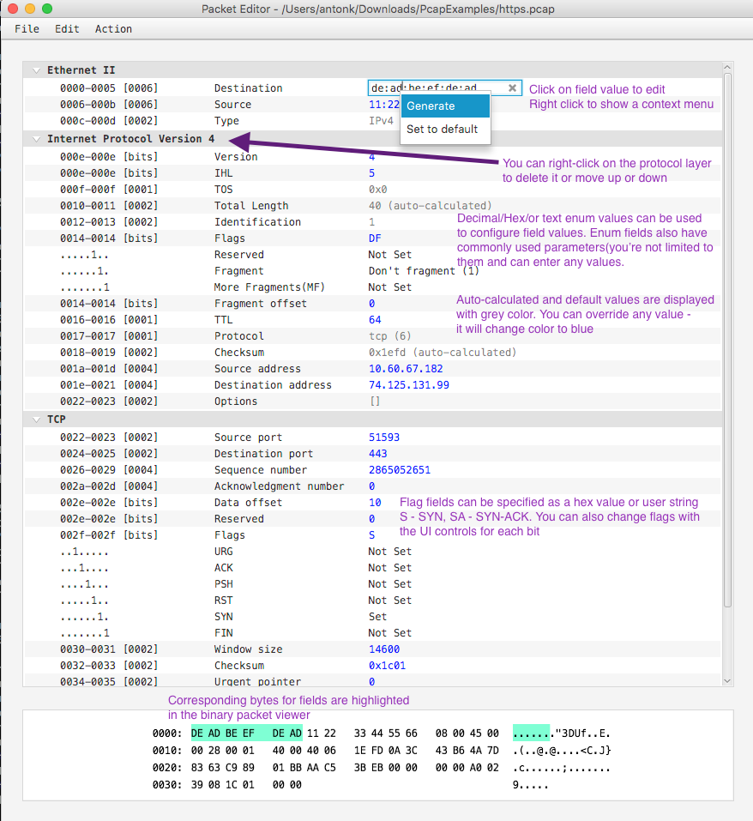Edit Destination port value 443

(378, 454)
